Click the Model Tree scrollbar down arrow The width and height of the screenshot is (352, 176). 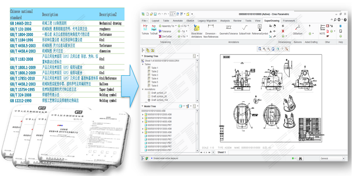197,150
